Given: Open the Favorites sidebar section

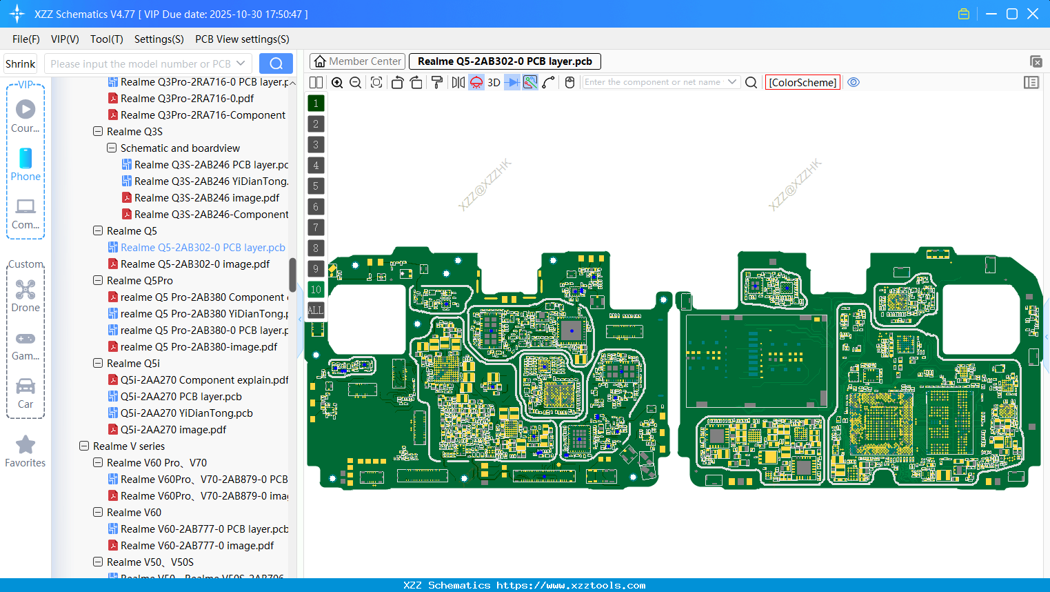Looking at the screenshot, I should coord(26,452).
